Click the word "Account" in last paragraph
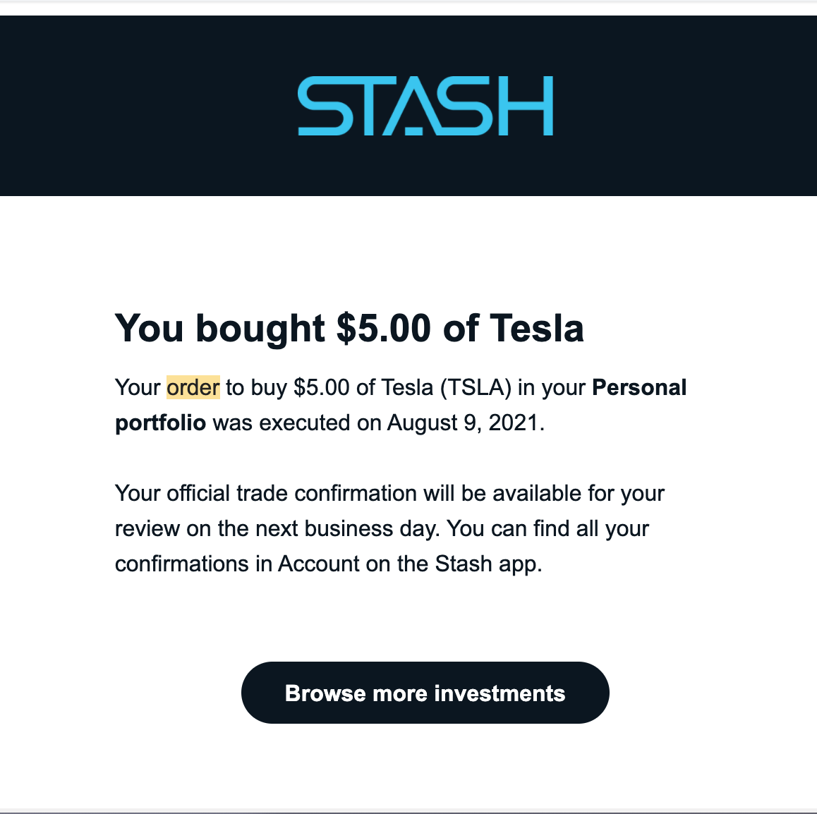Image resolution: width=817 pixels, height=814 pixels. click(x=319, y=564)
